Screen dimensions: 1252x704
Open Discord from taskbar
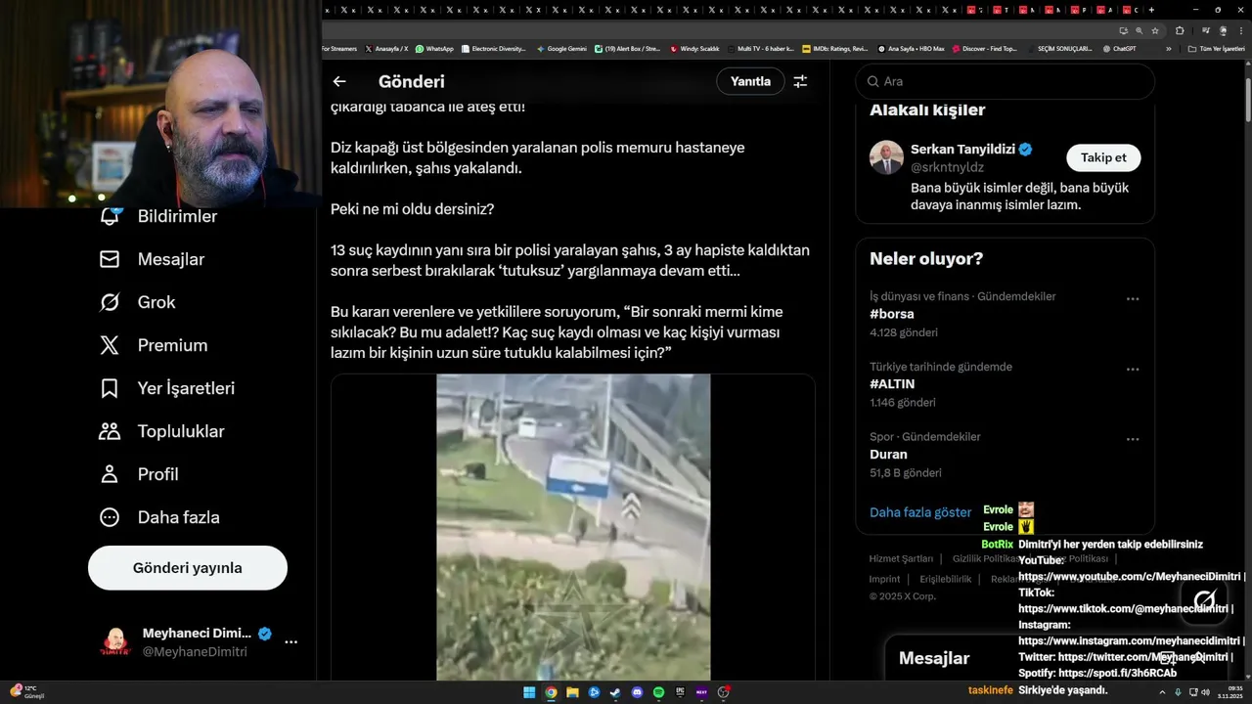pyautogui.click(x=637, y=692)
